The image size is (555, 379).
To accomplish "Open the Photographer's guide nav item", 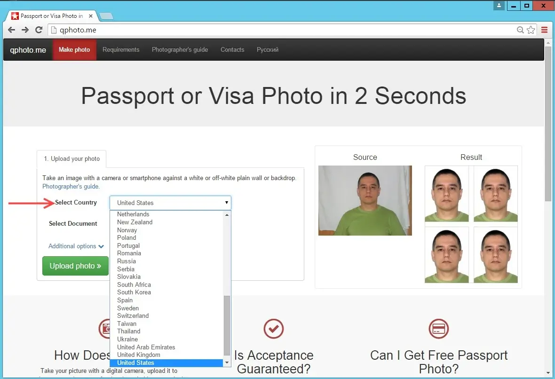I will click(180, 49).
